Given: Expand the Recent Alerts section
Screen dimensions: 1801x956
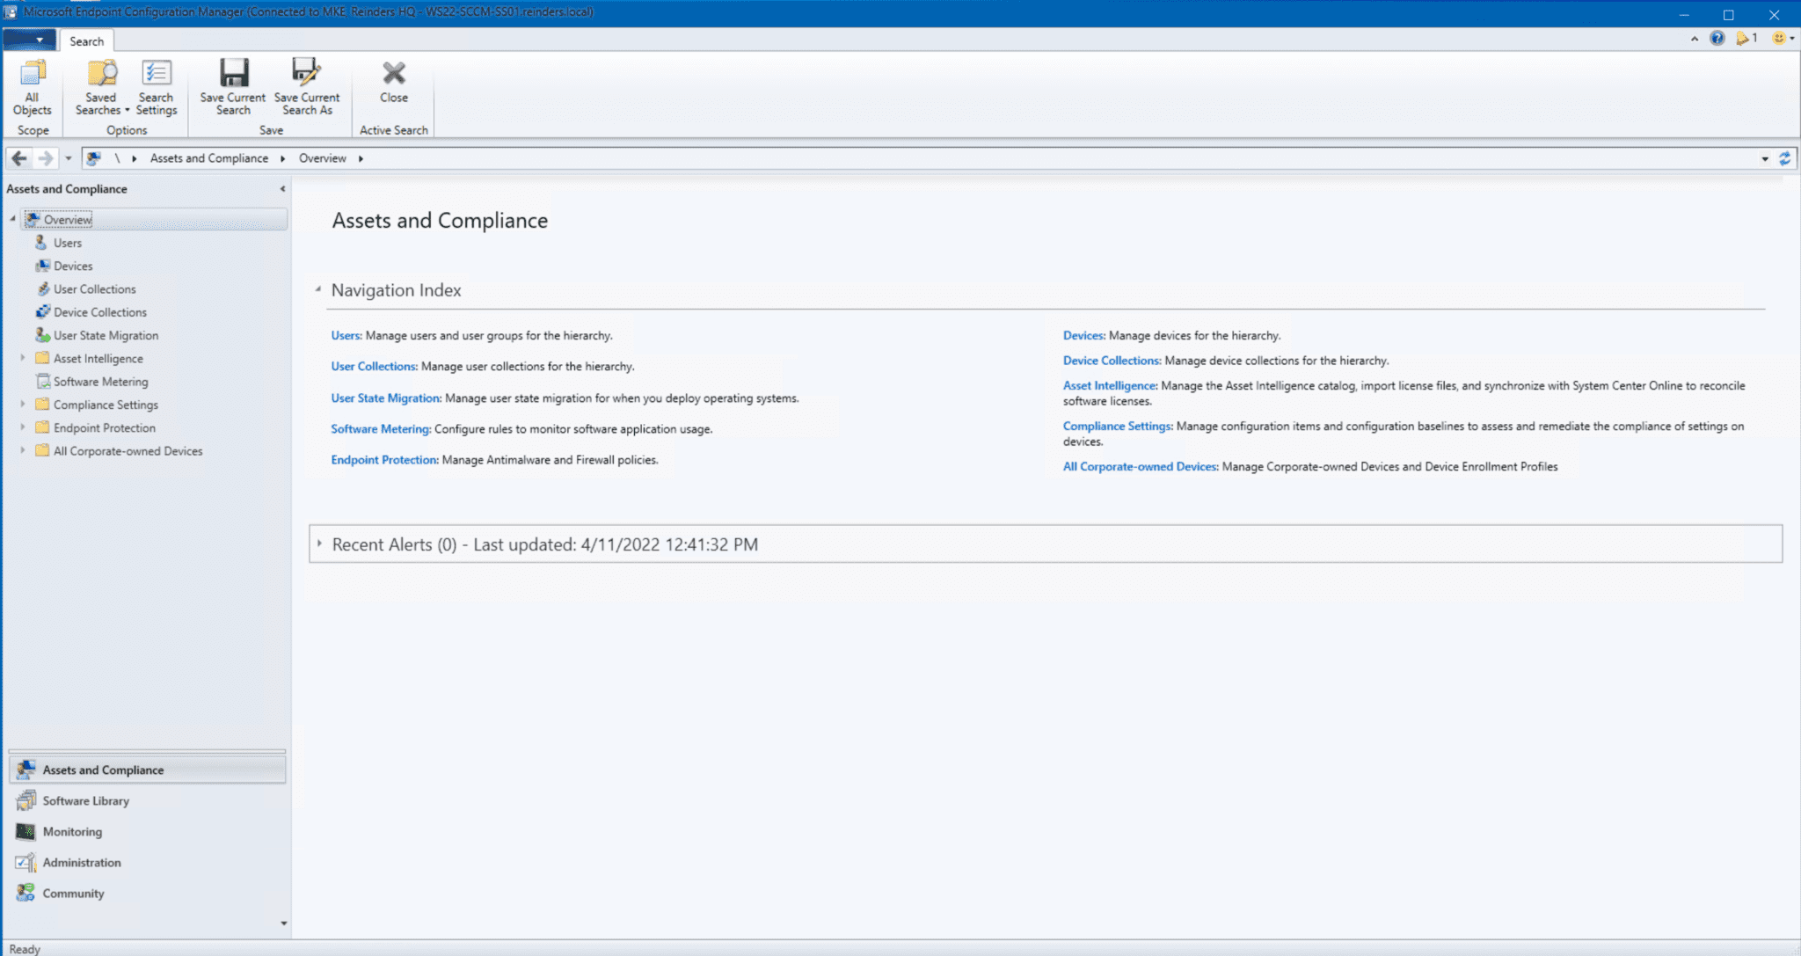Looking at the screenshot, I should pyautogui.click(x=320, y=544).
